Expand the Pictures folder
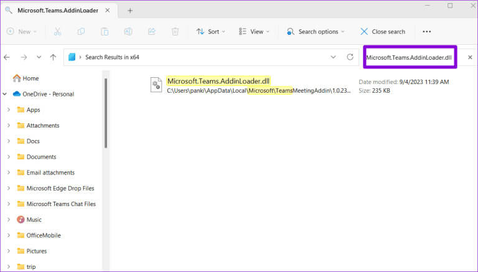Screen dimensions: 478x272 (9, 251)
